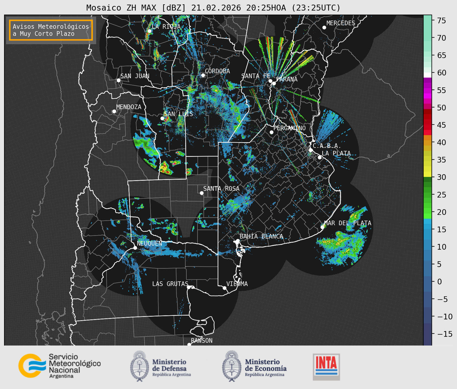Screen dimensions: 457x389
Task: Click the magenta 55 dBZ color band
Action: [x=427, y=90]
